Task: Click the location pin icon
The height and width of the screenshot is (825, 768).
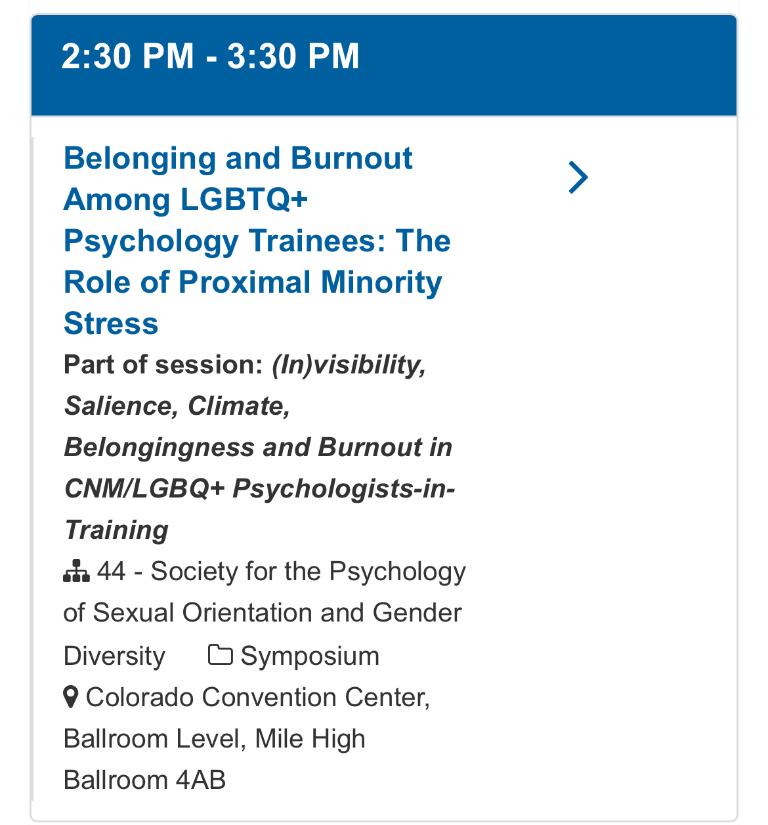Action: tap(71, 697)
